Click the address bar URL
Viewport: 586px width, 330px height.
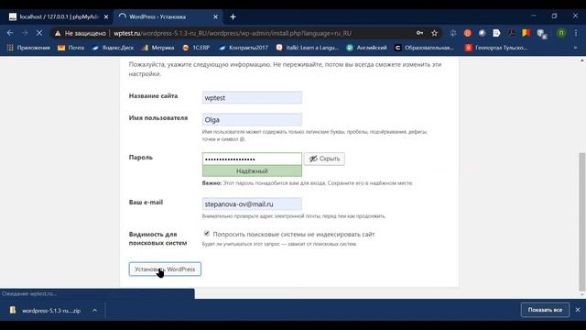coord(232,33)
